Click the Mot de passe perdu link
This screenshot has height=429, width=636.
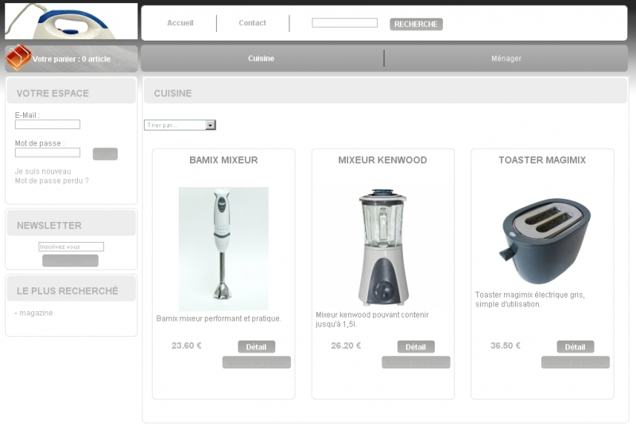(x=52, y=181)
